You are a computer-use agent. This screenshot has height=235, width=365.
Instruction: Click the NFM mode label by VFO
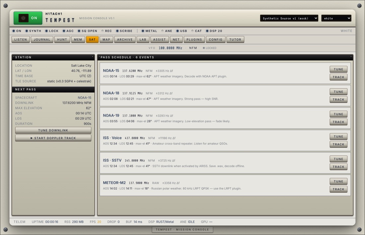193,48
